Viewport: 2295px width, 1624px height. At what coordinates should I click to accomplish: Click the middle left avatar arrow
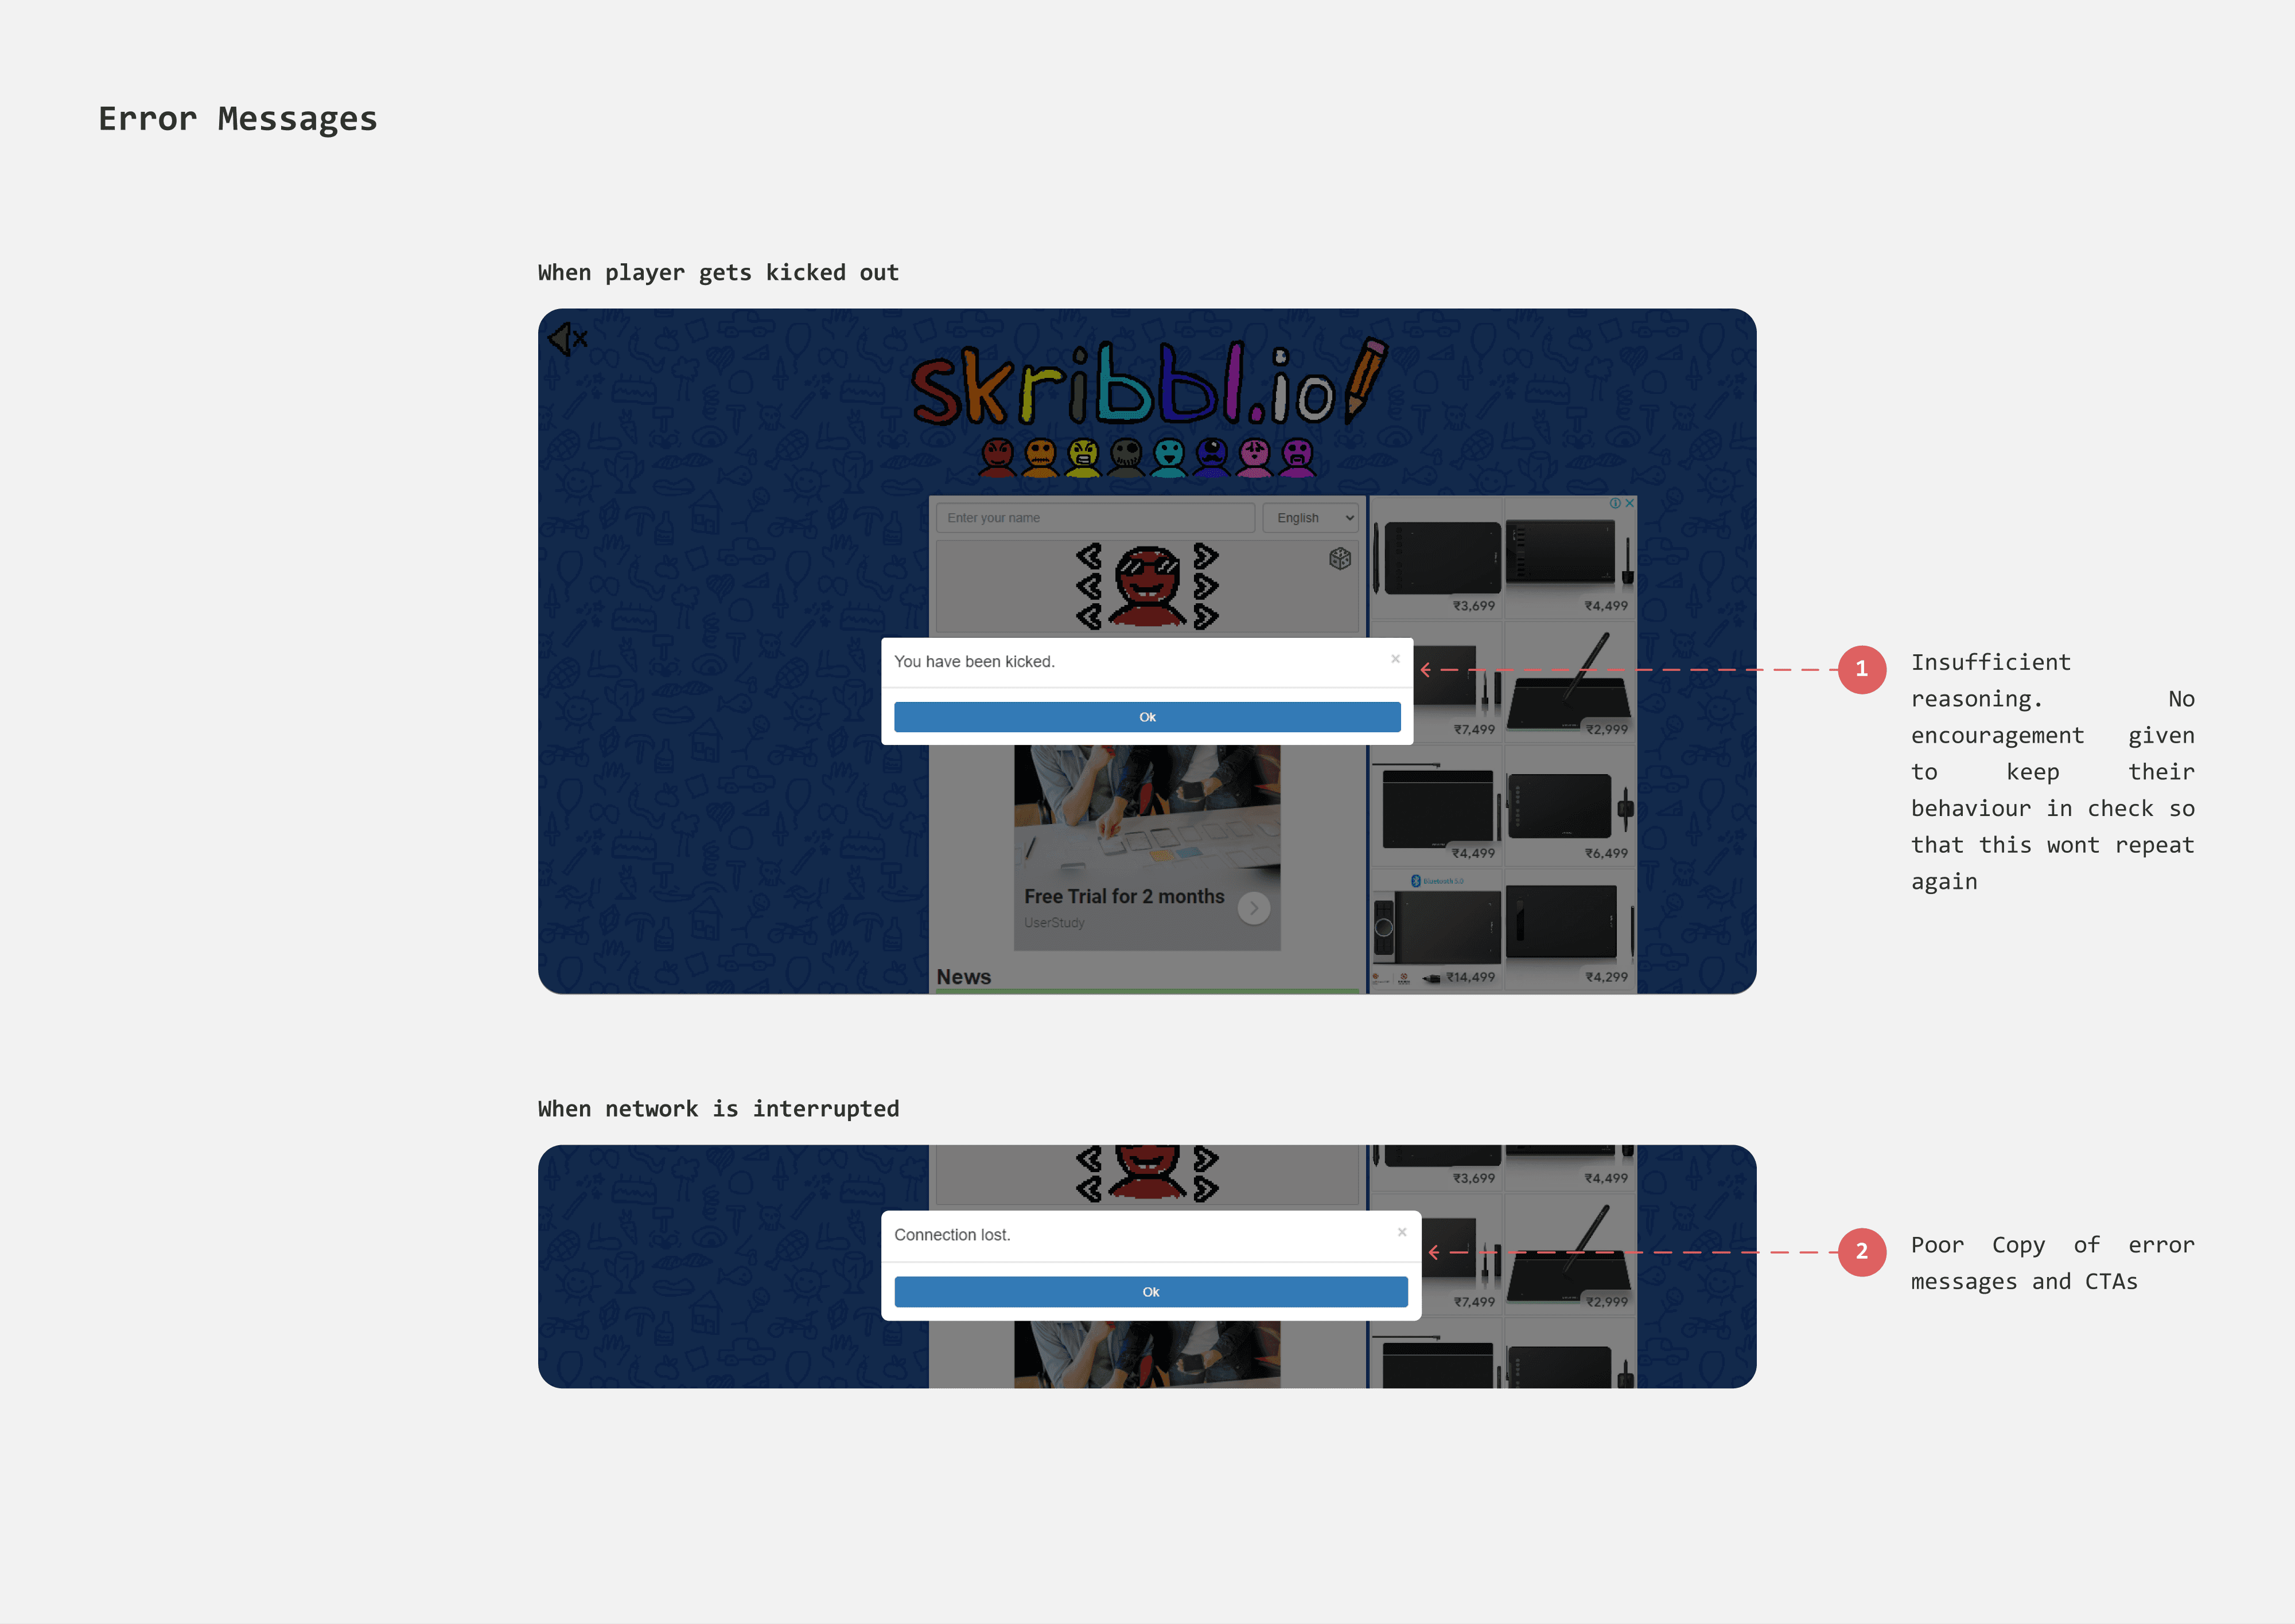click(1090, 586)
